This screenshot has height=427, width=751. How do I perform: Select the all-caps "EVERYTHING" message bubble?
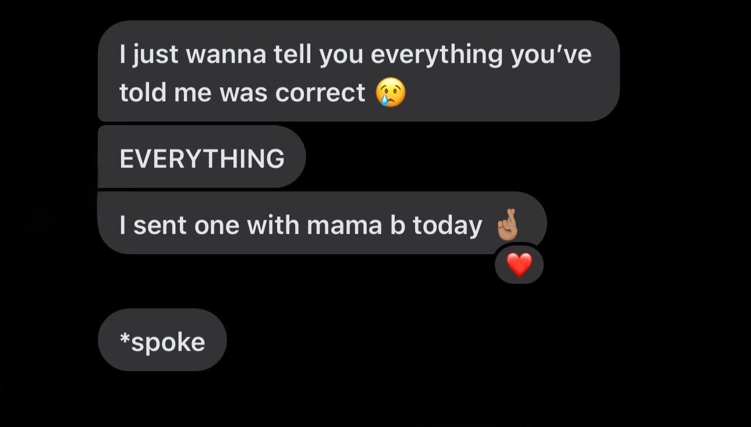pos(201,158)
